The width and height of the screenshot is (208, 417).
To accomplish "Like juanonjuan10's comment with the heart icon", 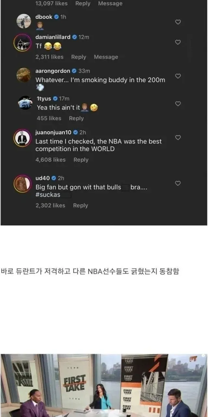I will click(178, 137).
